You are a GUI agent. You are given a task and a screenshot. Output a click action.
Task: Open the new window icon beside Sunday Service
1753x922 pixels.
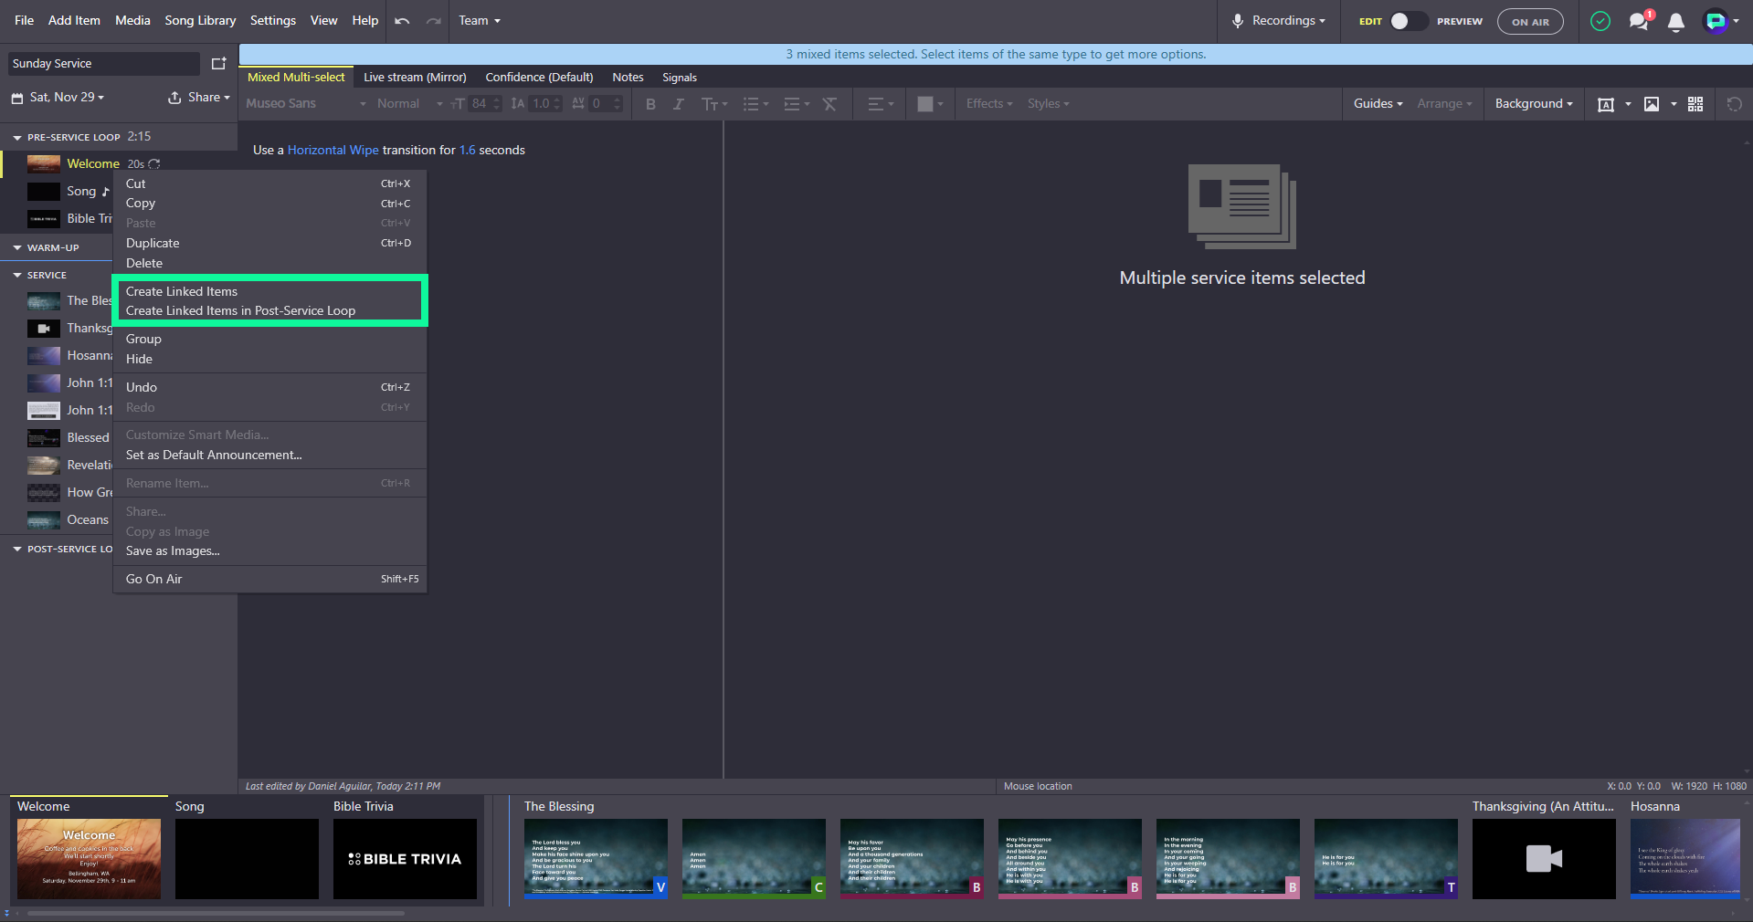[x=218, y=64]
